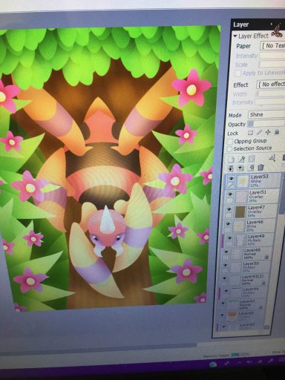285x380 pixels.
Task: Click the new linework layer icon
Action: (x=241, y=159)
